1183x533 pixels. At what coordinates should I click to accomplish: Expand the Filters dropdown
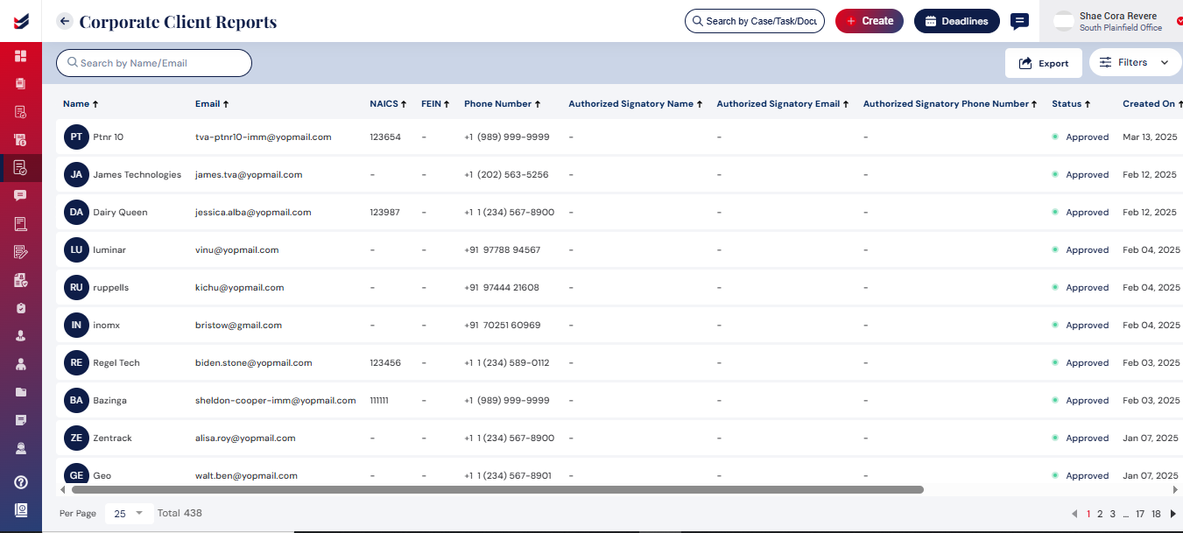pyautogui.click(x=1135, y=63)
